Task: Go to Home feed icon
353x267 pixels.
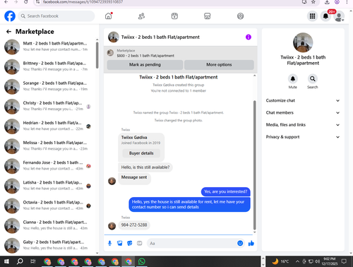Action: pos(109,16)
